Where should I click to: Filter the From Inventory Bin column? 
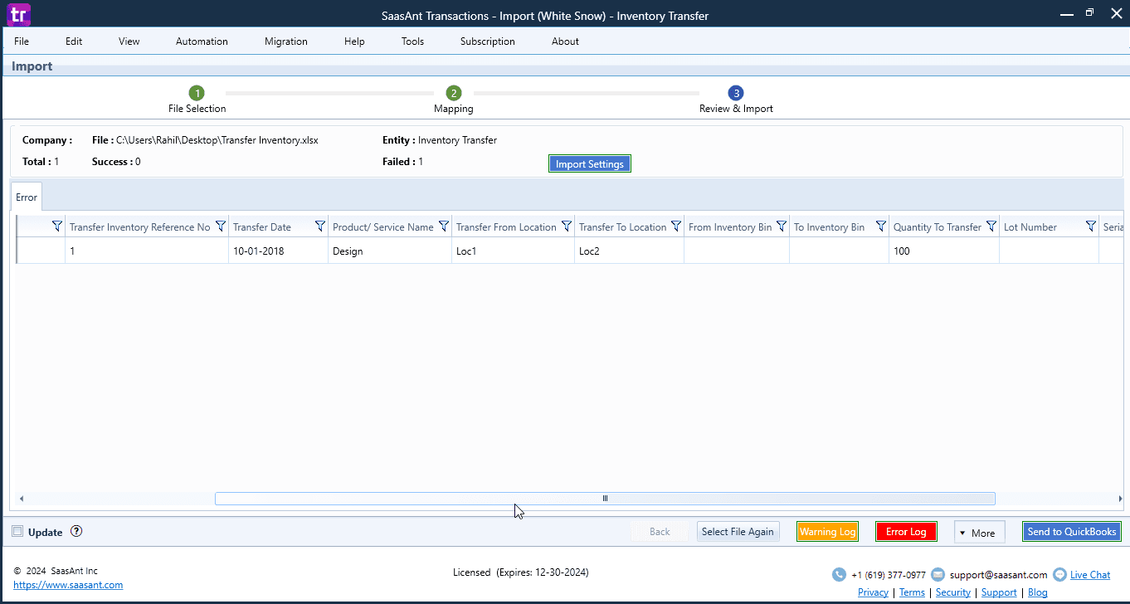point(782,226)
